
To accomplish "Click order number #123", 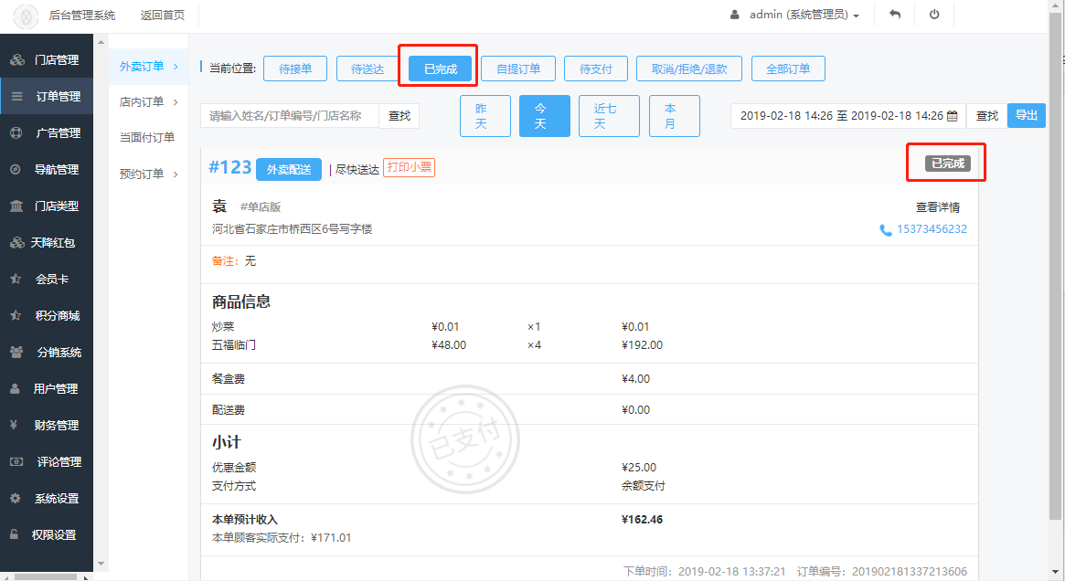I will tap(229, 167).
